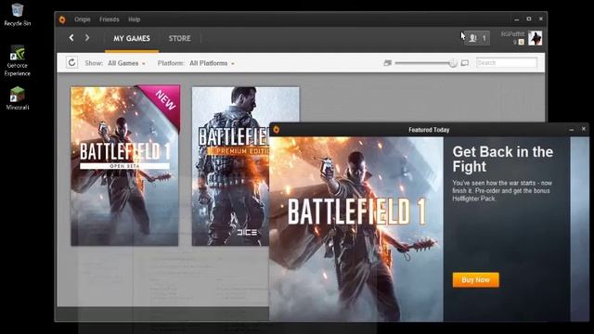Open the user profile avatar
The width and height of the screenshot is (594, 334).
click(x=535, y=38)
